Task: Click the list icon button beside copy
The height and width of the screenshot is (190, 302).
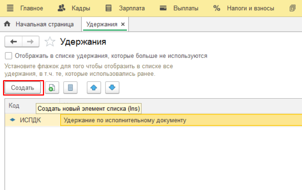Action: [70, 88]
